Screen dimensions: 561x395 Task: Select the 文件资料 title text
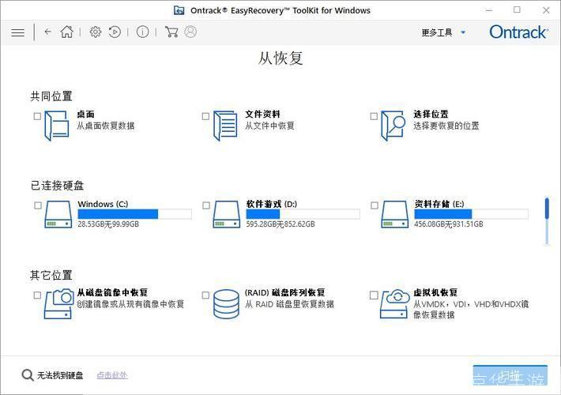[x=262, y=114]
